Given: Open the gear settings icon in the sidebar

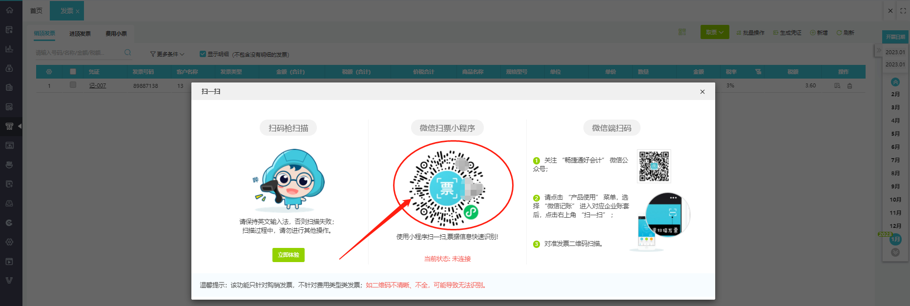Looking at the screenshot, I should 9,242.
